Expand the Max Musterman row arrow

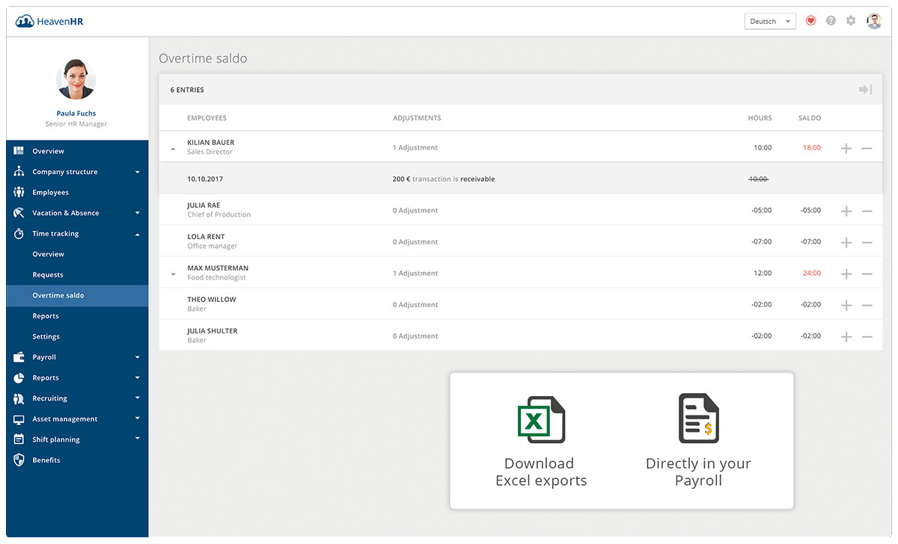173,274
